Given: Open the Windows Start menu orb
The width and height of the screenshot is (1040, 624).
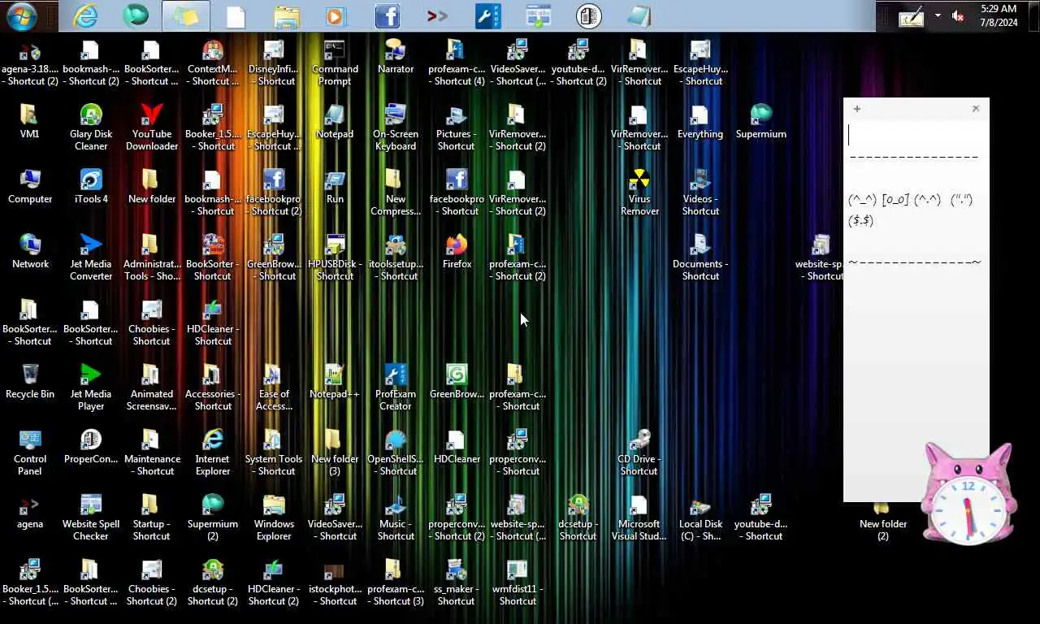Looking at the screenshot, I should [22, 15].
